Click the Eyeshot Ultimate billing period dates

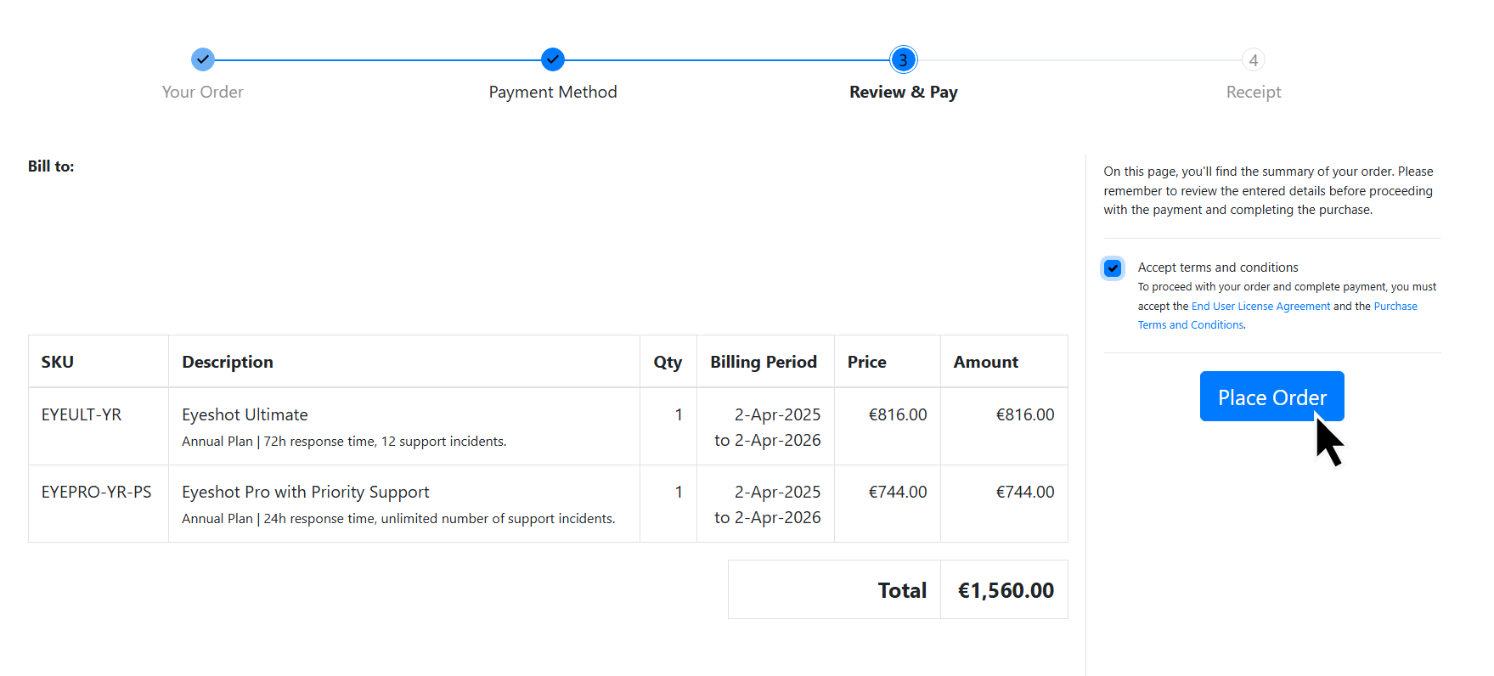pyautogui.click(x=768, y=427)
